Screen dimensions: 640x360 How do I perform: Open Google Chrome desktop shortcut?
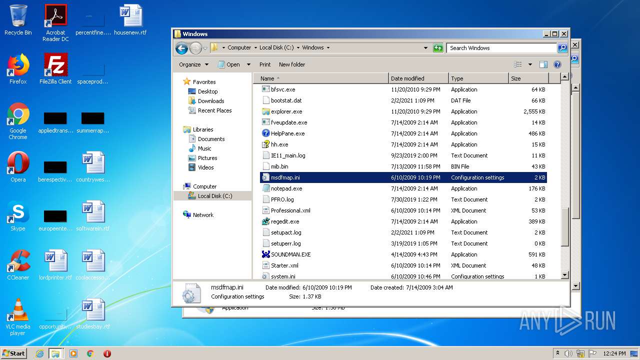point(18,121)
